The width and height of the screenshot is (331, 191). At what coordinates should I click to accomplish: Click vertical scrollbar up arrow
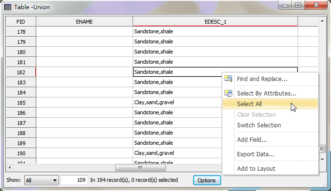coord(322,21)
